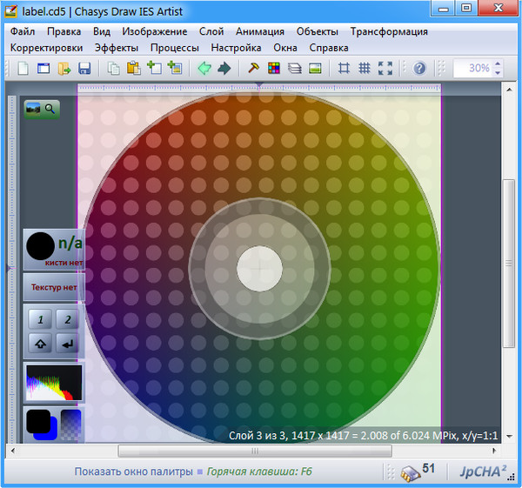The height and width of the screenshot is (488, 522).
Task: Click the save floppy disk icon
Action: click(x=85, y=69)
